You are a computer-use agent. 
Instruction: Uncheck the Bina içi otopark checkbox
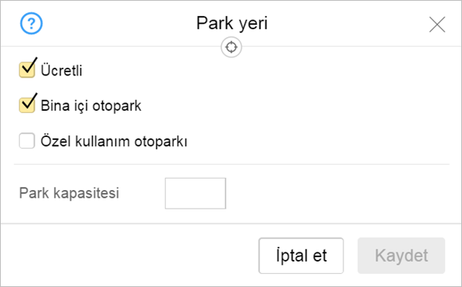(x=27, y=105)
